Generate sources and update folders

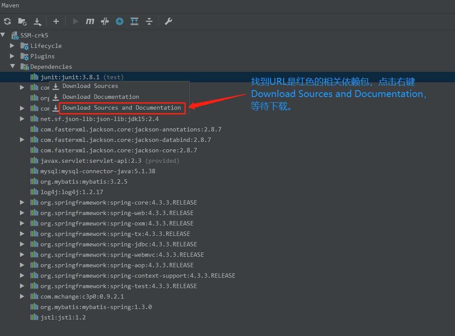coord(22,21)
